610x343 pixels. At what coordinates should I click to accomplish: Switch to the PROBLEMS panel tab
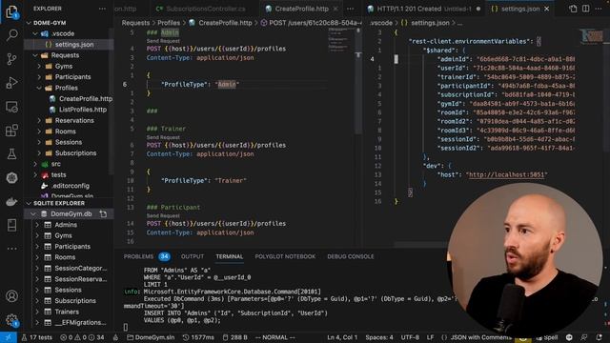[138, 256]
